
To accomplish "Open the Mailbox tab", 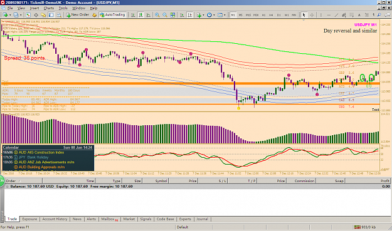I will pyautogui.click(x=110, y=219).
